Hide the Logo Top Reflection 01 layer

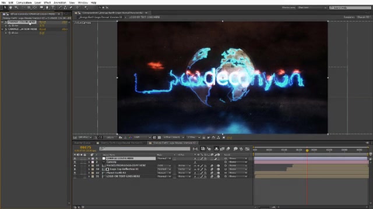click(x=75, y=169)
